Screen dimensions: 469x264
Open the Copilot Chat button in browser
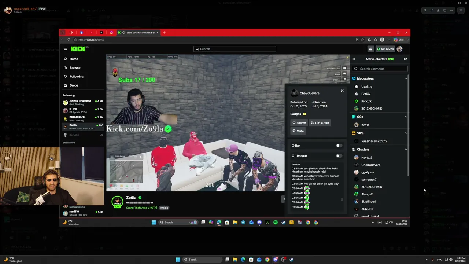pyautogui.click(x=399, y=40)
